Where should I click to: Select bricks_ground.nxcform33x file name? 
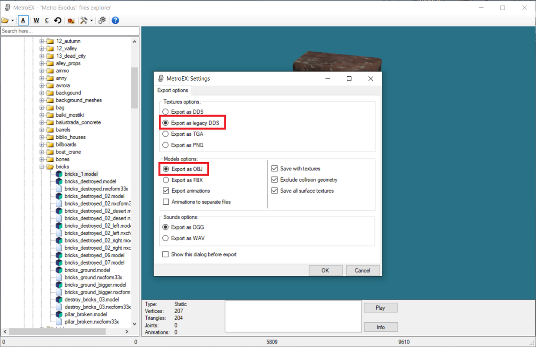(x=93, y=277)
